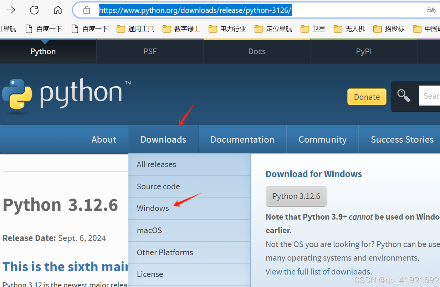Open the 定位导航 bookmark folder

click(273, 29)
